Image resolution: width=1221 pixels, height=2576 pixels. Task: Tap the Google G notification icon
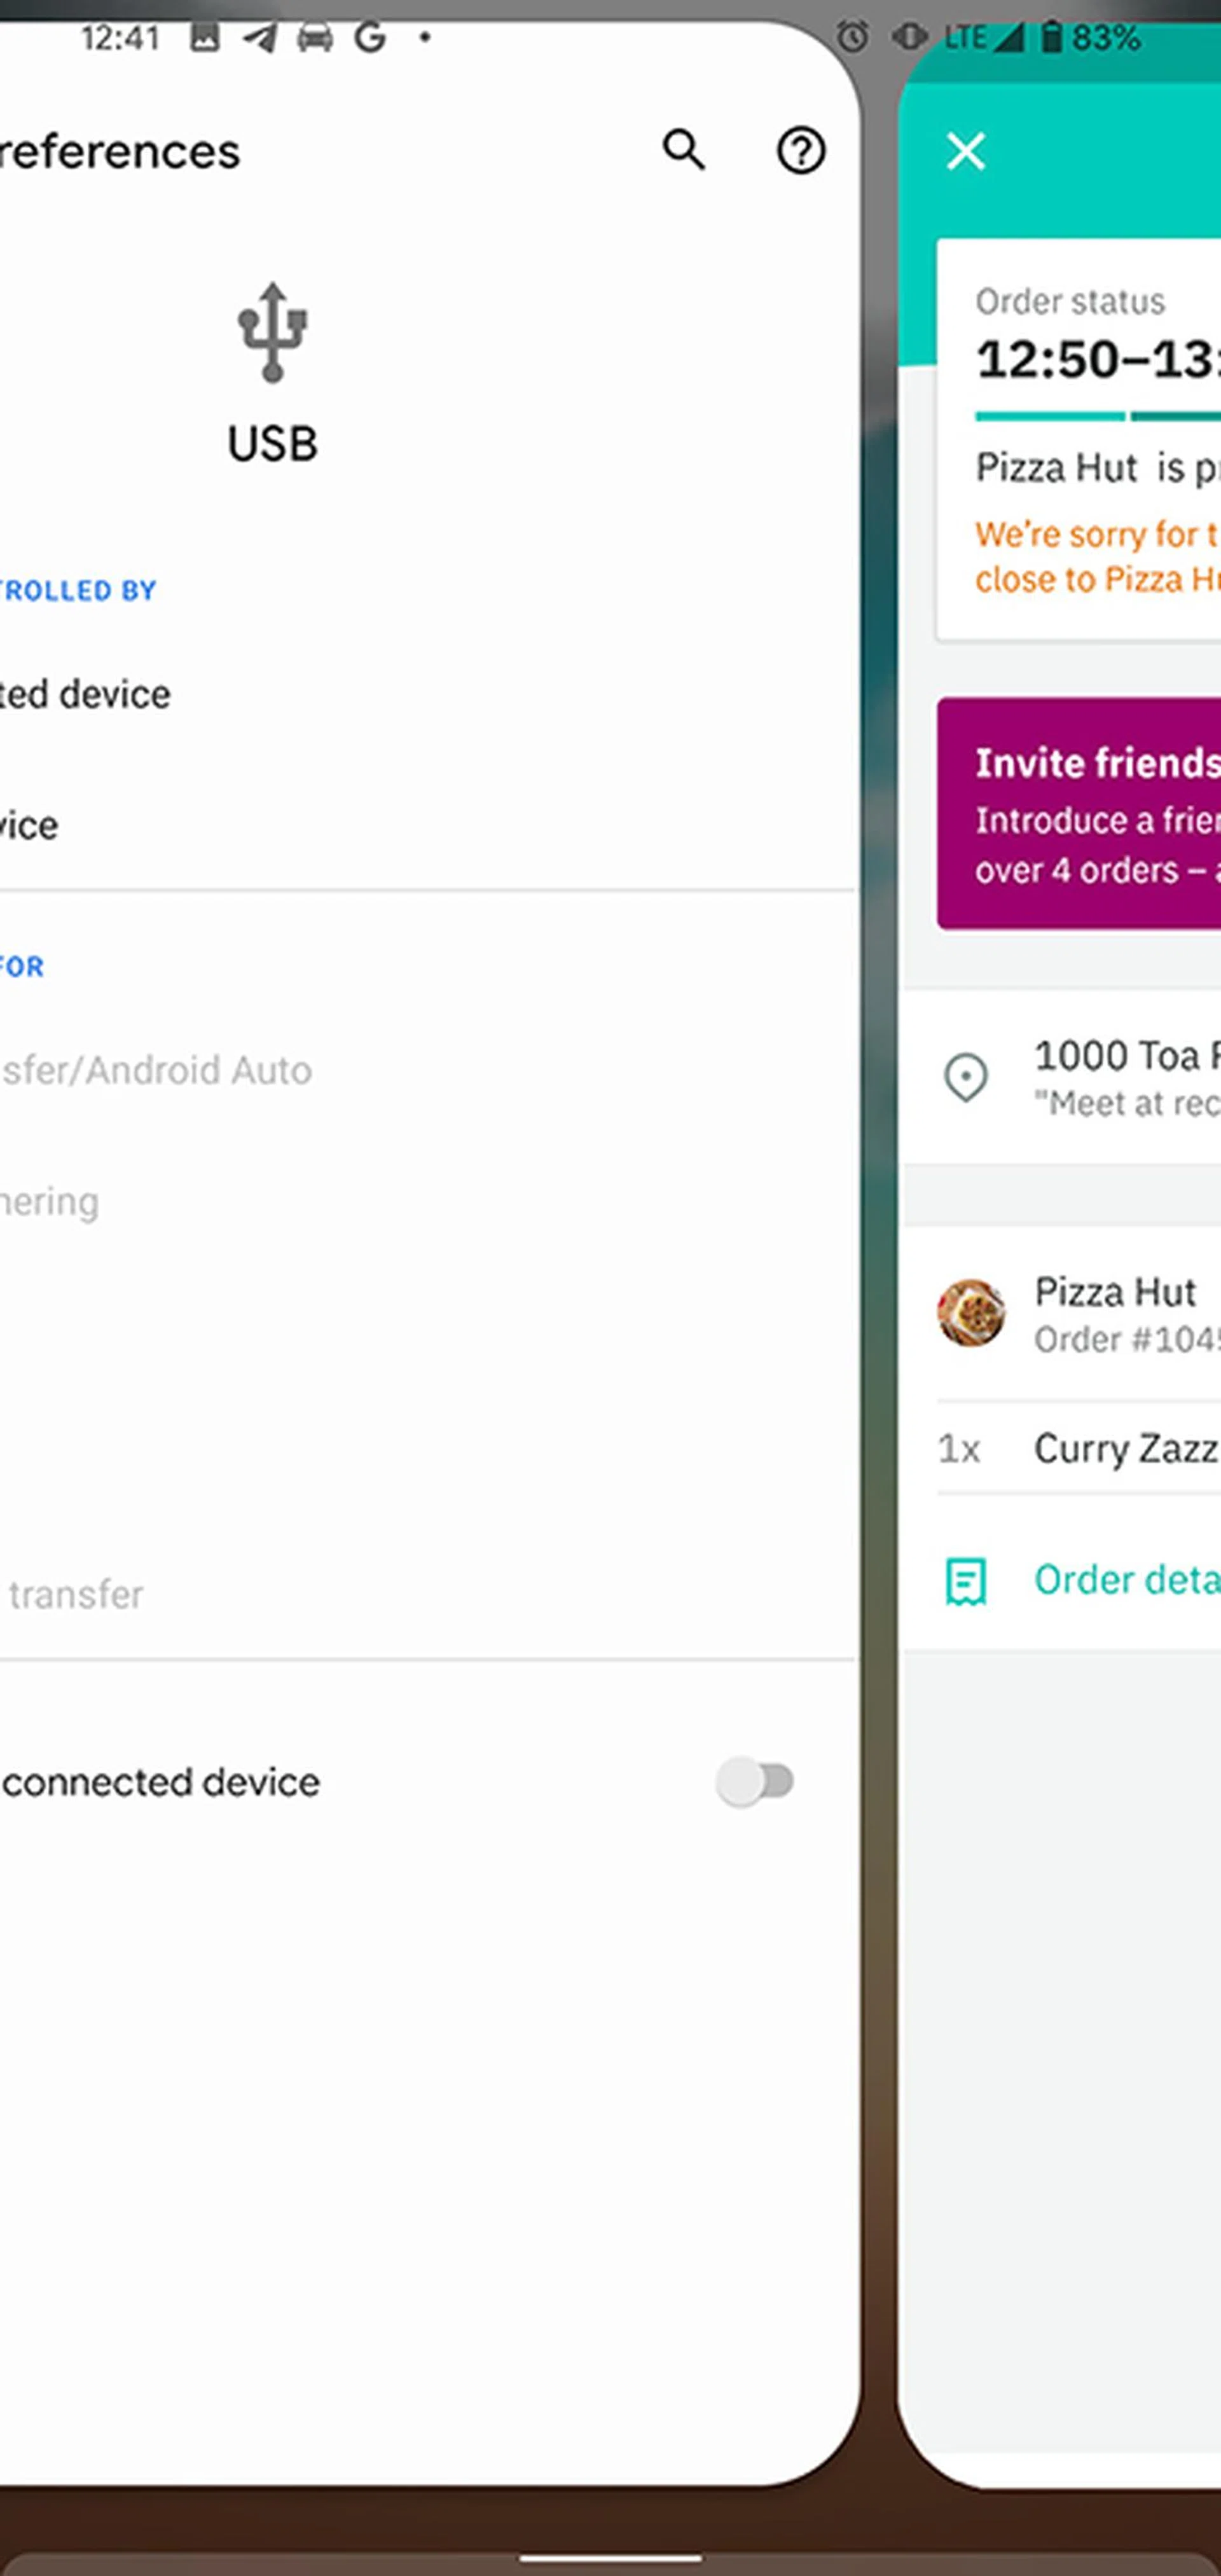click(370, 38)
